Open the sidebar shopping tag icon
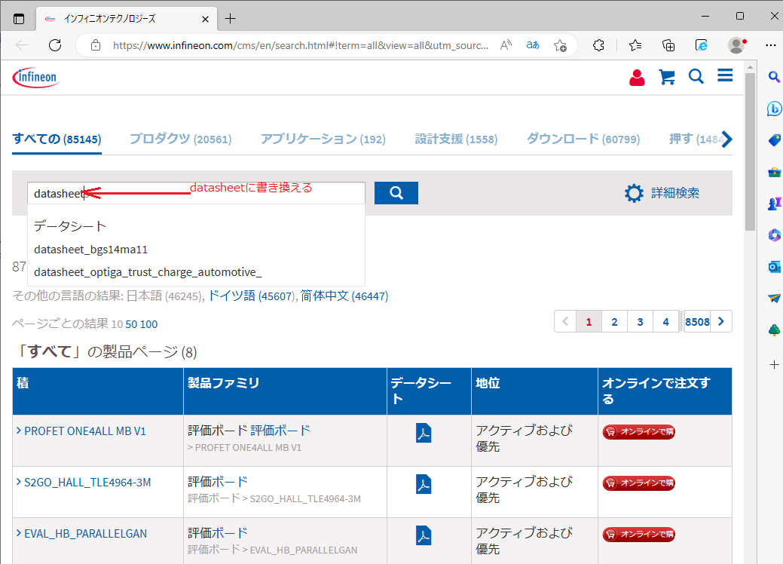This screenshot has height=564, width=783. click(x=774, y=140)
